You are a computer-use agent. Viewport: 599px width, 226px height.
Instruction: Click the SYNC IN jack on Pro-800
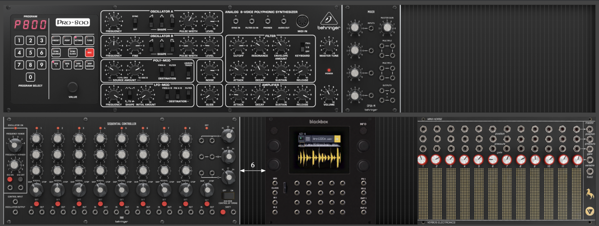point(236,21)
